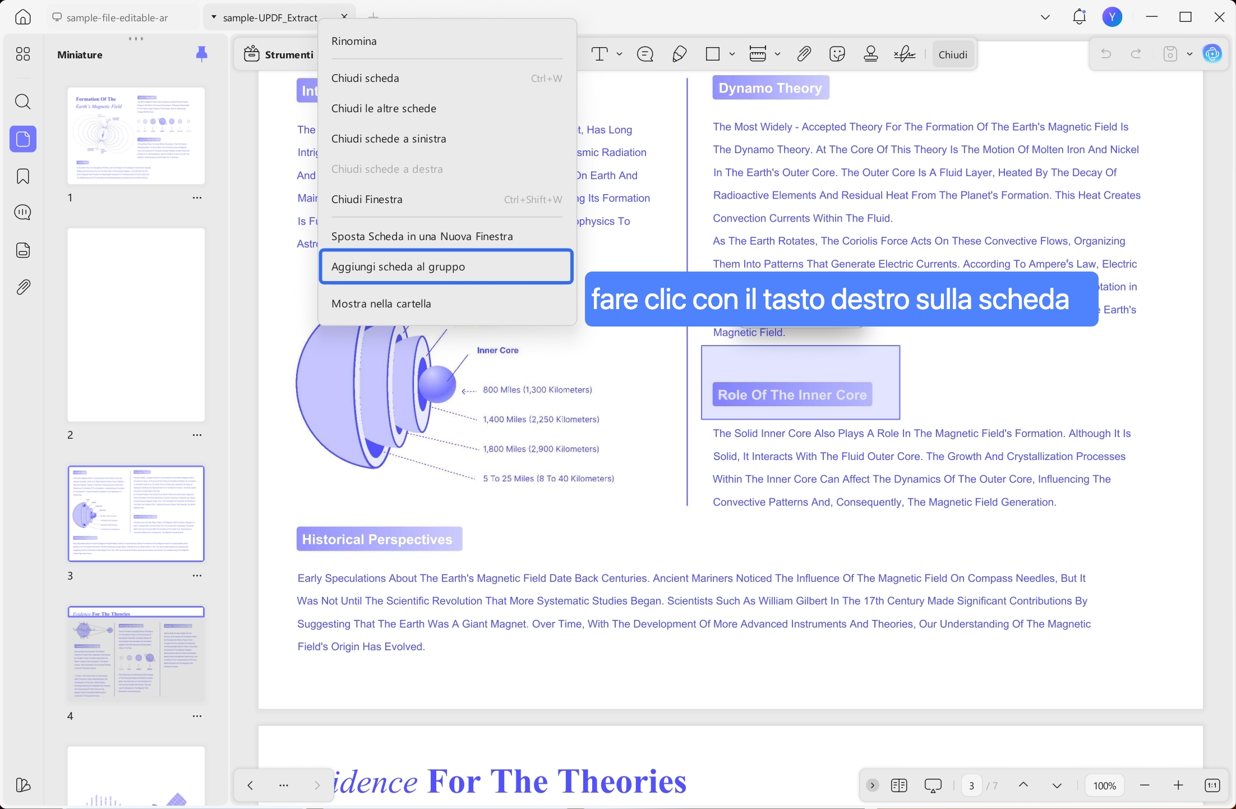Choose Rinomina from the context menu

point(447,41)
